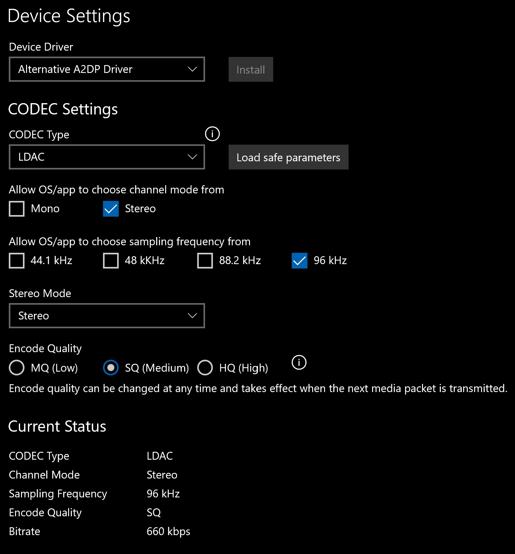Click the 660 kbps bitrate value

click(168, 531)
